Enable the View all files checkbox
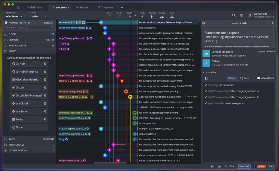This screenshot has height=171, width=279. [x=259, y=78]
